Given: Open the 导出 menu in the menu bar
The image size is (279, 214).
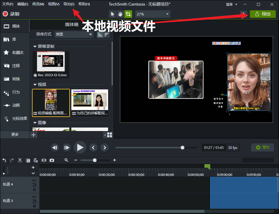Looking at the screenshot, I should 69,4.
